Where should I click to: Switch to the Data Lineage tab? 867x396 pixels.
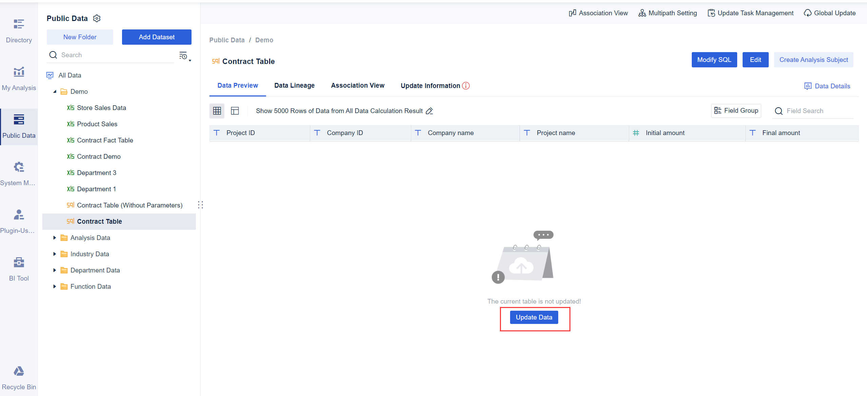click(x=294, y=86)
